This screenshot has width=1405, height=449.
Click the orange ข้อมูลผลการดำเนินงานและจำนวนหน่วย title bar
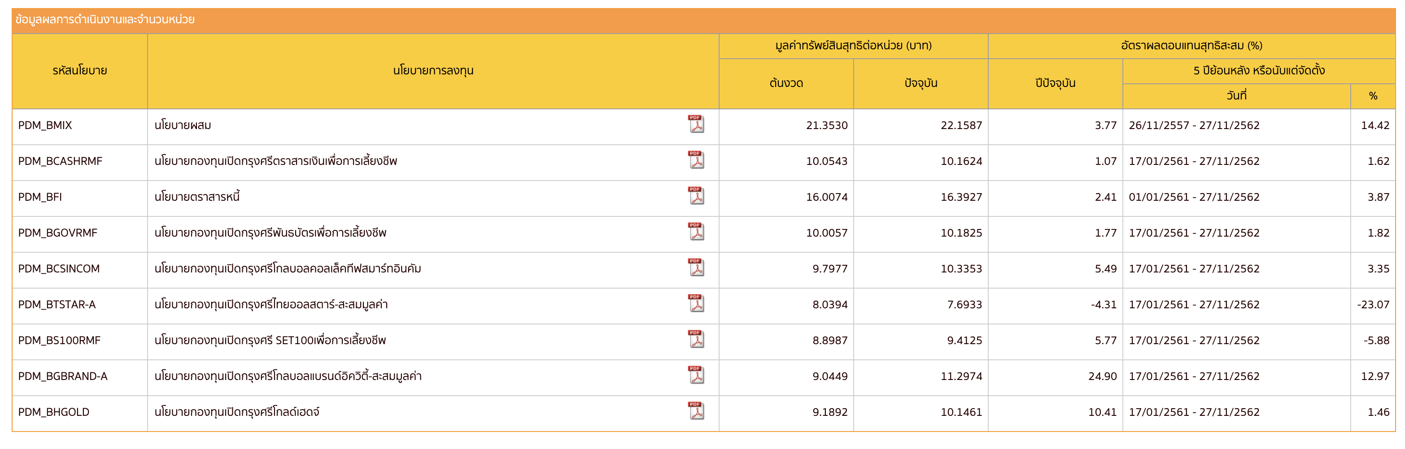(702, 20)
